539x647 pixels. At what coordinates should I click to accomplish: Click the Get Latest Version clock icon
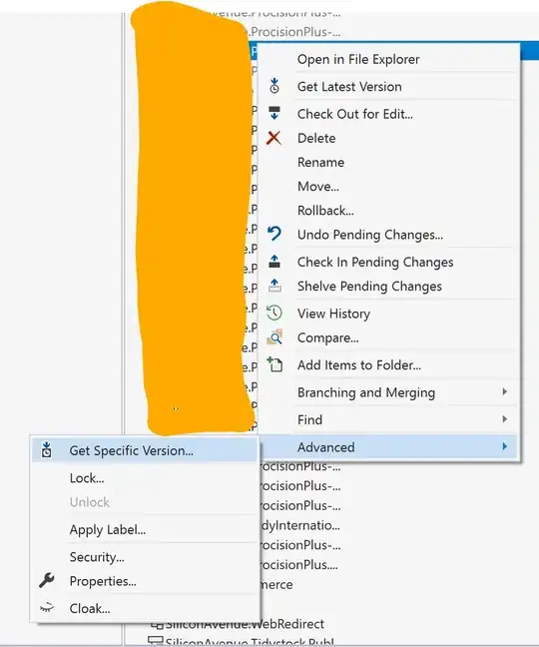click(274, 86)
